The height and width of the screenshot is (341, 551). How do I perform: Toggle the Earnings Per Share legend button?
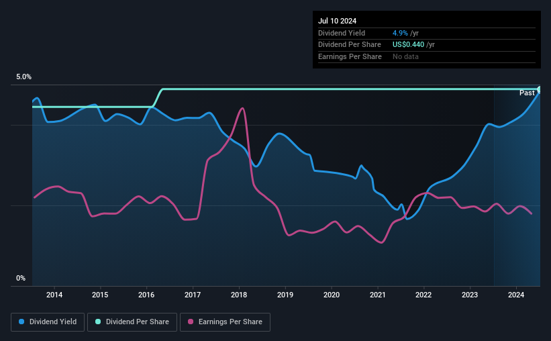pos(225,322)
